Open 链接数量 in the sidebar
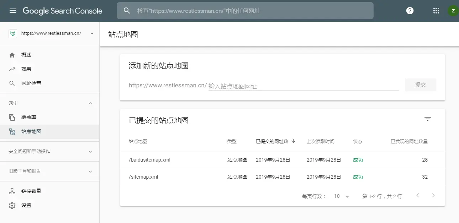 coord(49,191)
